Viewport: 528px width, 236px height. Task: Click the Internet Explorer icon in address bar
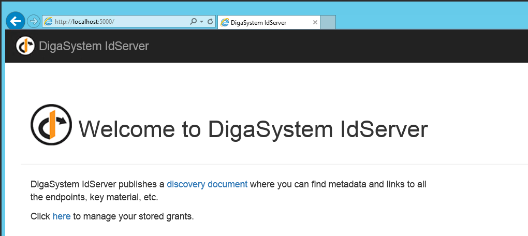(x=49, y=22)
